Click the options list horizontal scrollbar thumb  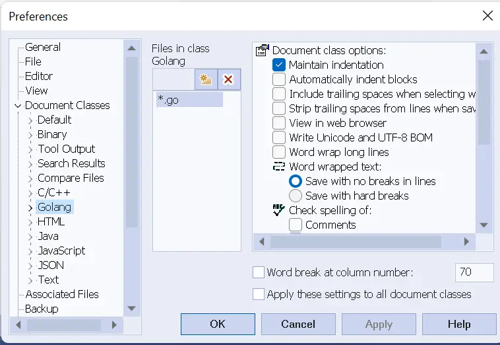[356, 242]
